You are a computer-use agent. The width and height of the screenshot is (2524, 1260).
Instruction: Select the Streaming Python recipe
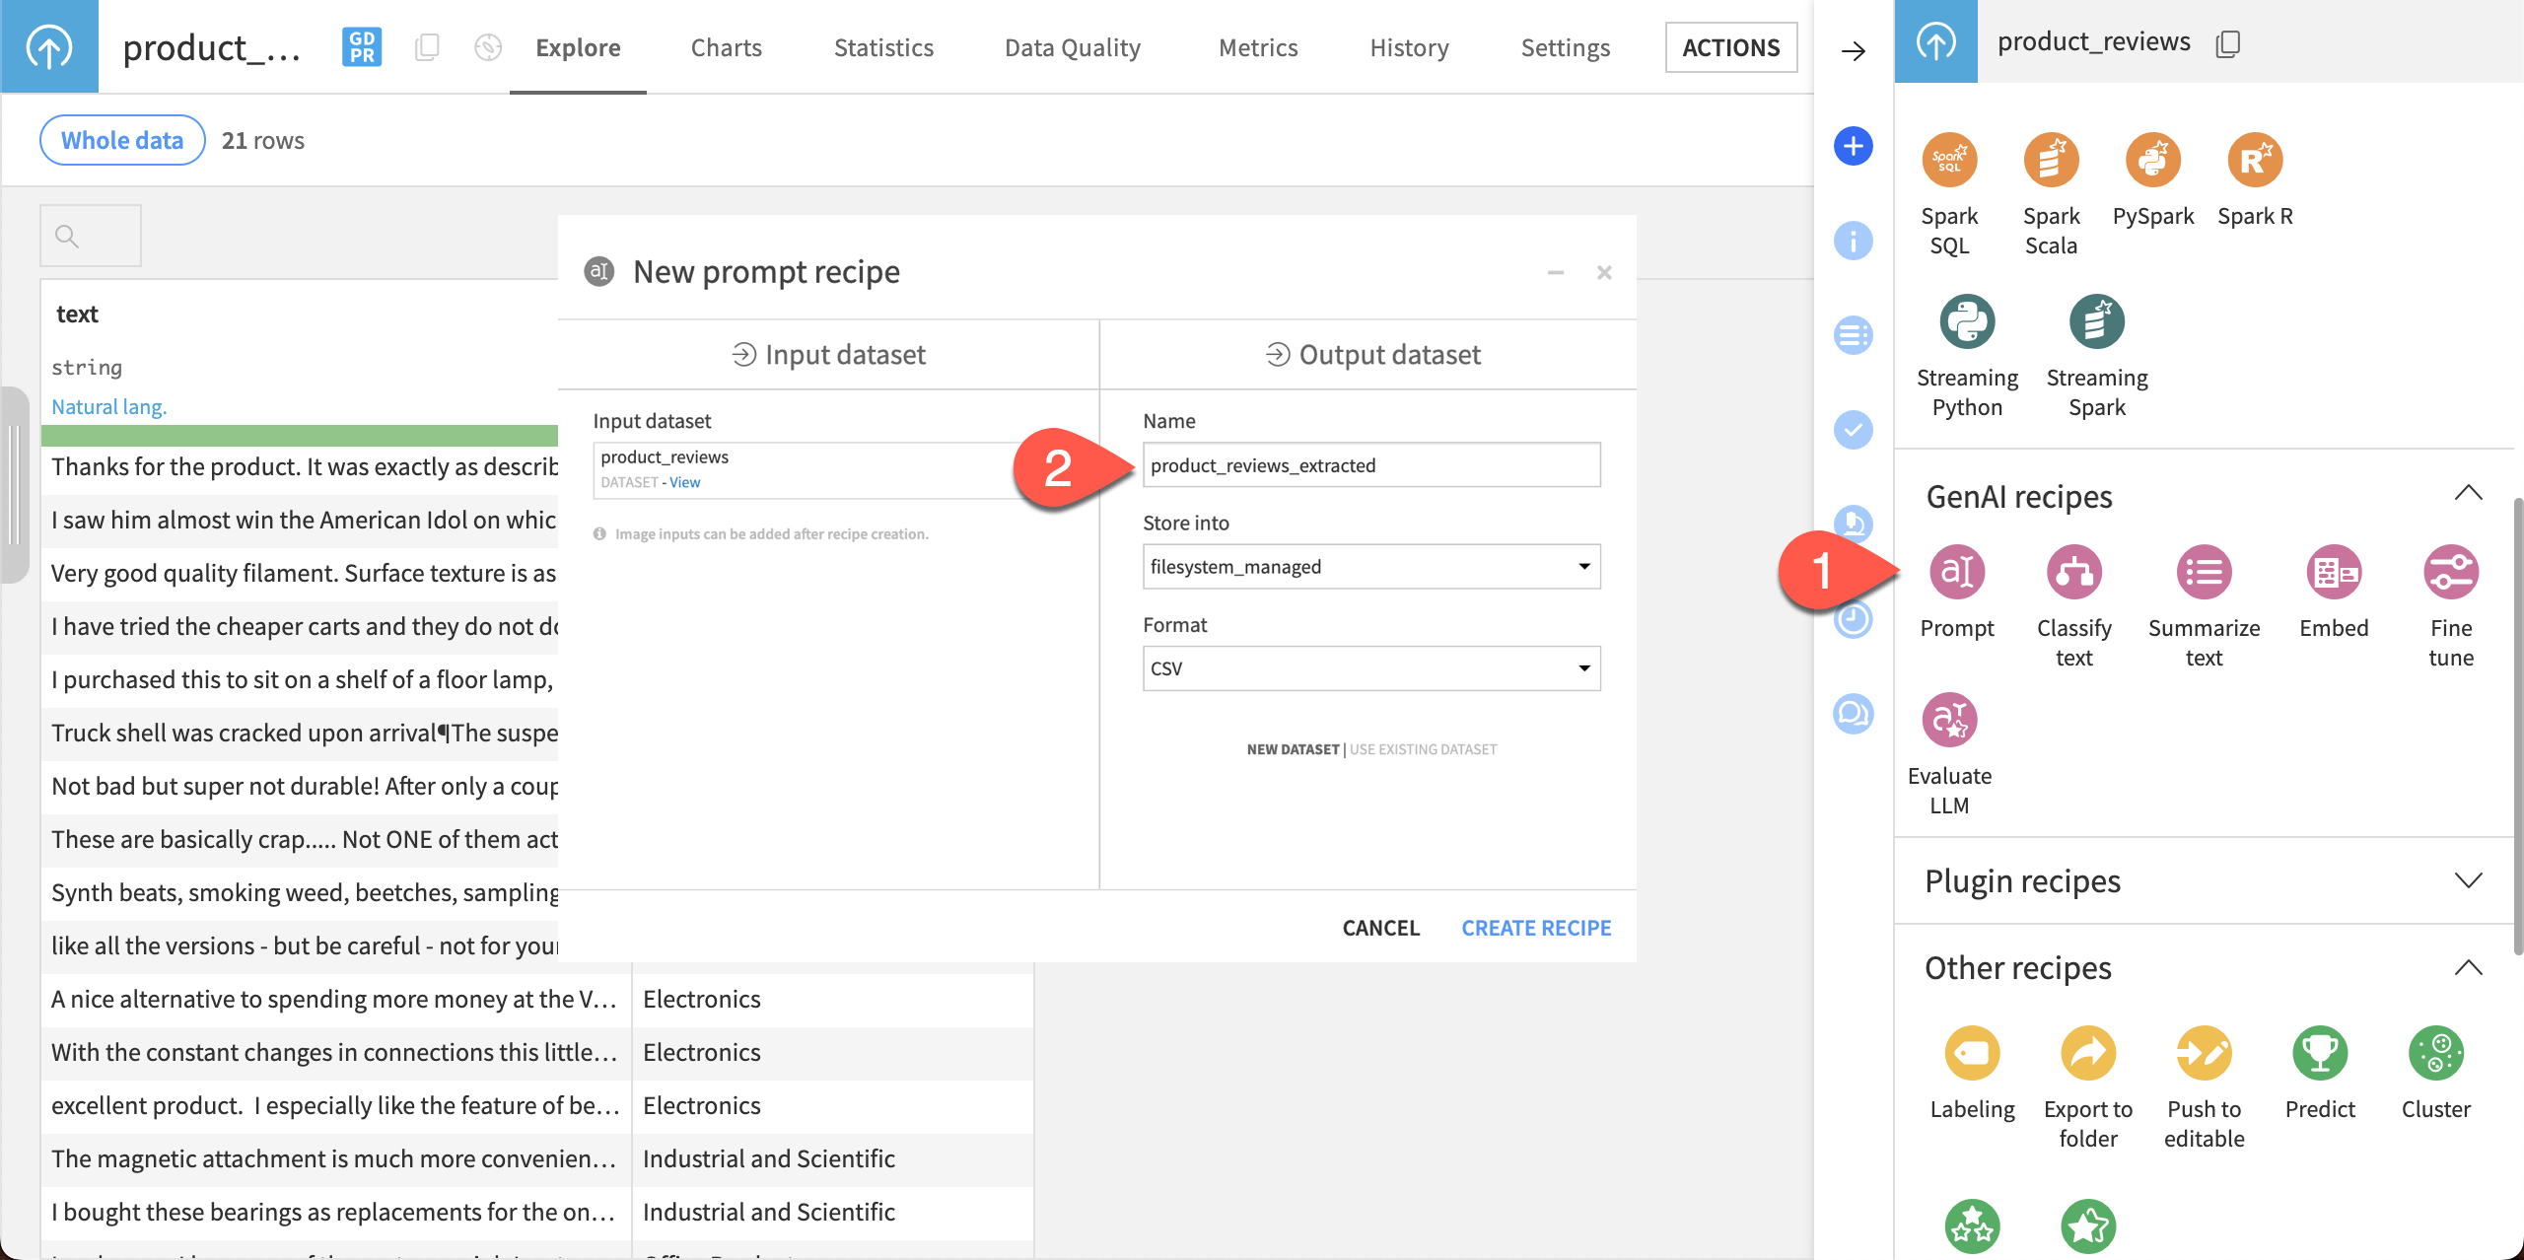(x=1967, y=321)
